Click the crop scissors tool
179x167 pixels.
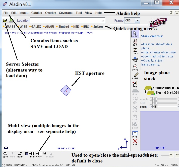135,109
